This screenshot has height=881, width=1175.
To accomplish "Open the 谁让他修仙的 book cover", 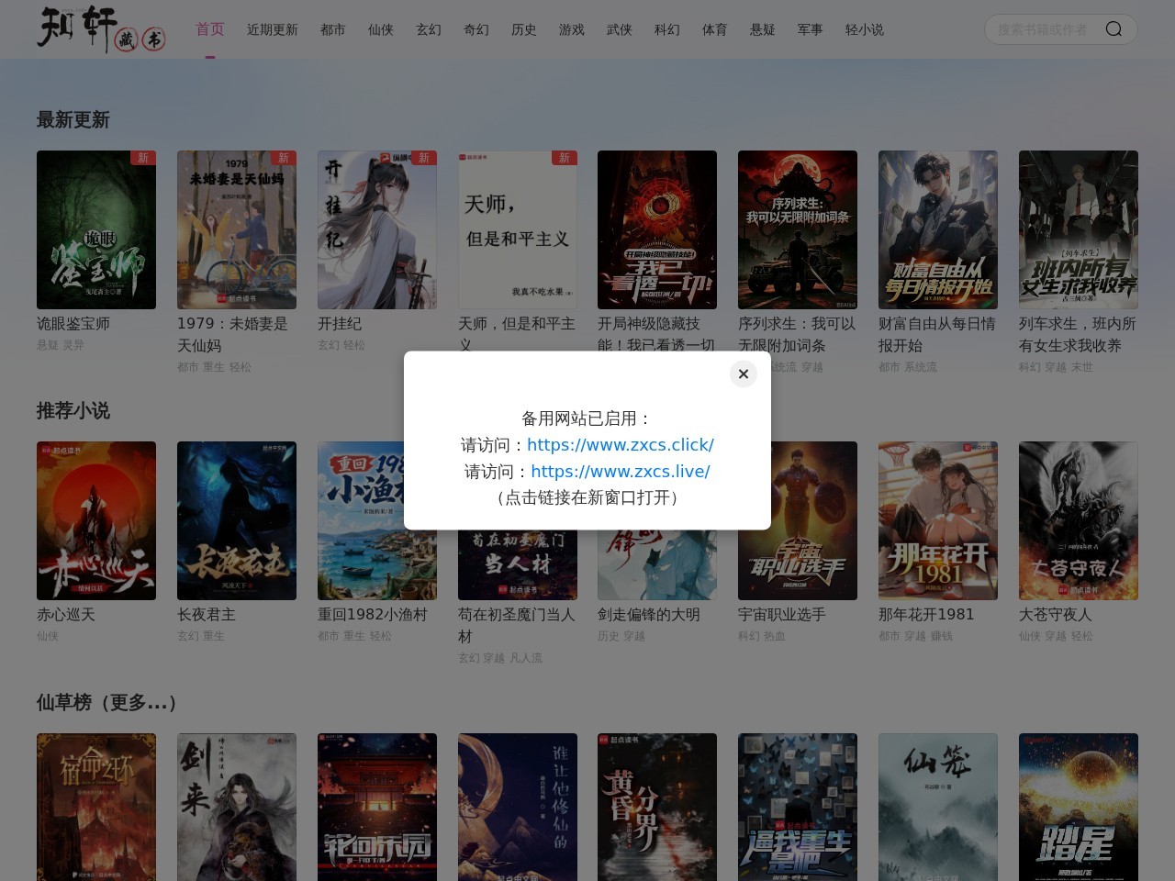I will point(518,807).
